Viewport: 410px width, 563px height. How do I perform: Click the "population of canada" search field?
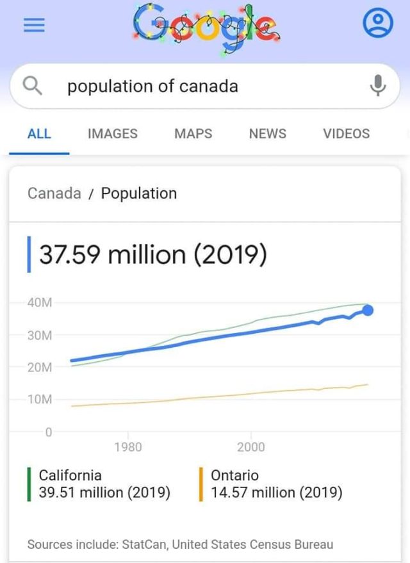(x=192, y=86)
